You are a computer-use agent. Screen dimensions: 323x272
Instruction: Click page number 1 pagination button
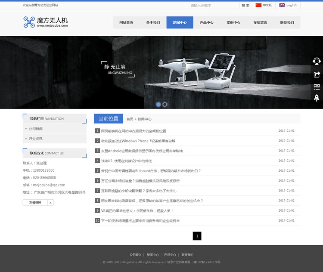click(197, 236)
